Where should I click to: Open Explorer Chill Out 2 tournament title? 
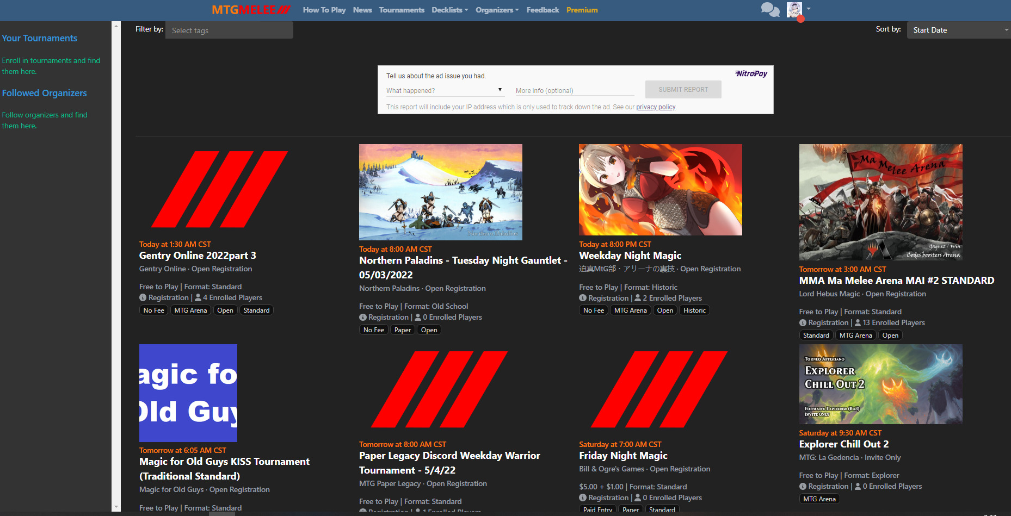coord(843,444)
